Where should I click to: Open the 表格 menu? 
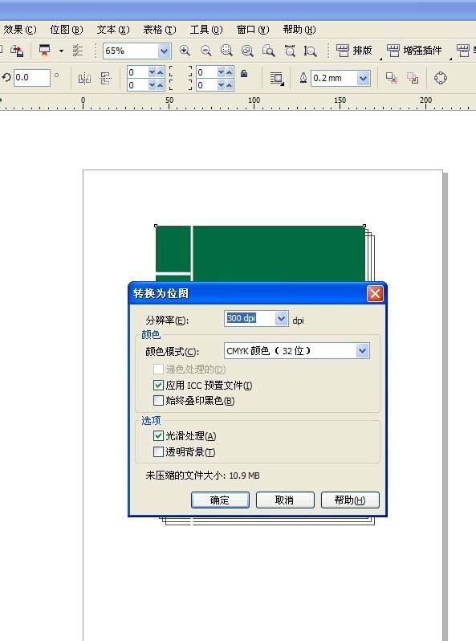160,30
